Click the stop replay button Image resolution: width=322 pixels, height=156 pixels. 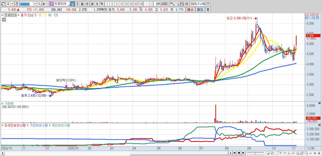tap(239, 153)
